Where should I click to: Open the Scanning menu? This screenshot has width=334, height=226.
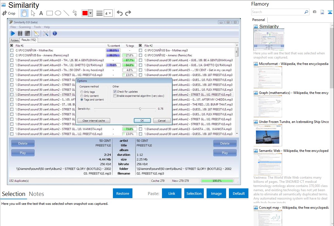(x=25, y=27)
